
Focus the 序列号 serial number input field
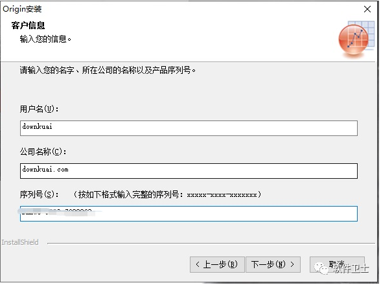[189, 214]
